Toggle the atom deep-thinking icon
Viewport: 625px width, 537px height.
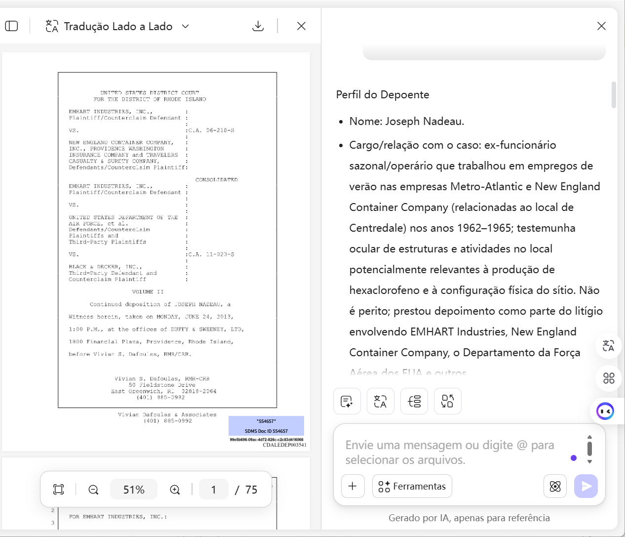point(555,487)
